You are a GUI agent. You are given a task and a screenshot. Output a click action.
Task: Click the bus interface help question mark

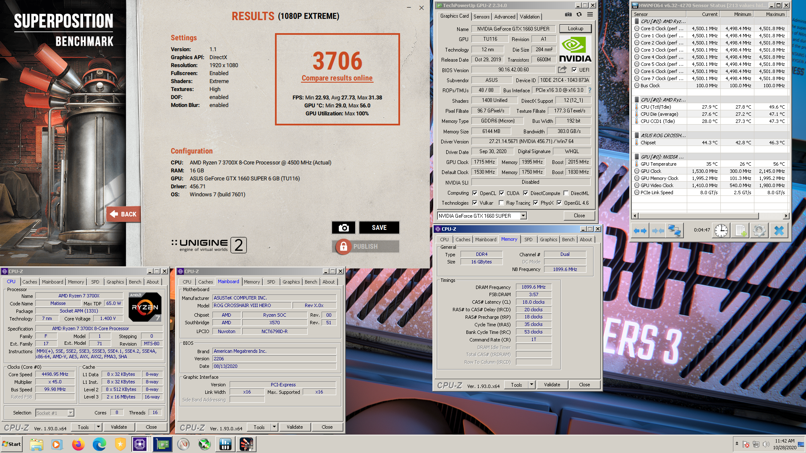point(589,90)
